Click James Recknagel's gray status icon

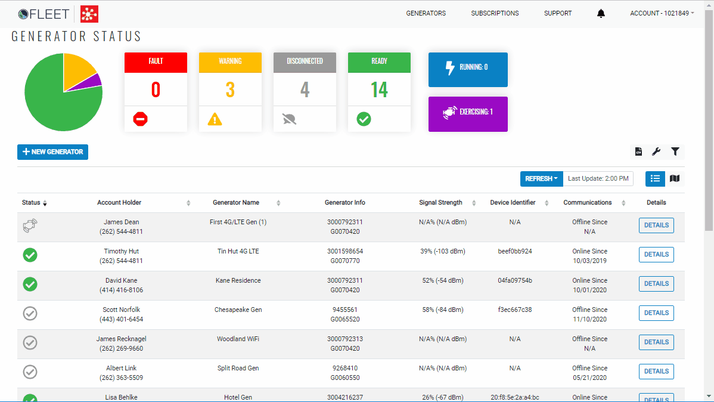click(x=30, y=342)
